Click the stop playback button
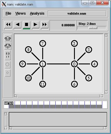The width and height of the screenshot is (111, 134). point(27,25)
